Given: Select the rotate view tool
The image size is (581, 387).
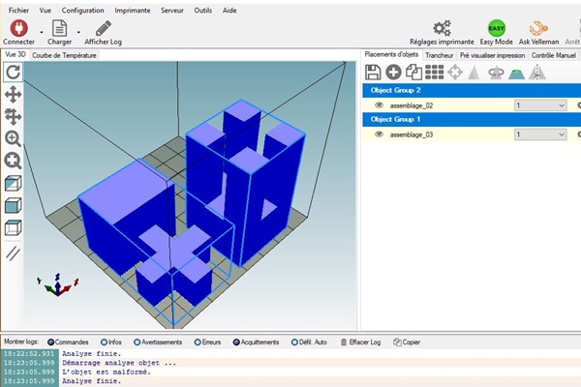Looking at the screenshot, I should [x=14, y=73].
